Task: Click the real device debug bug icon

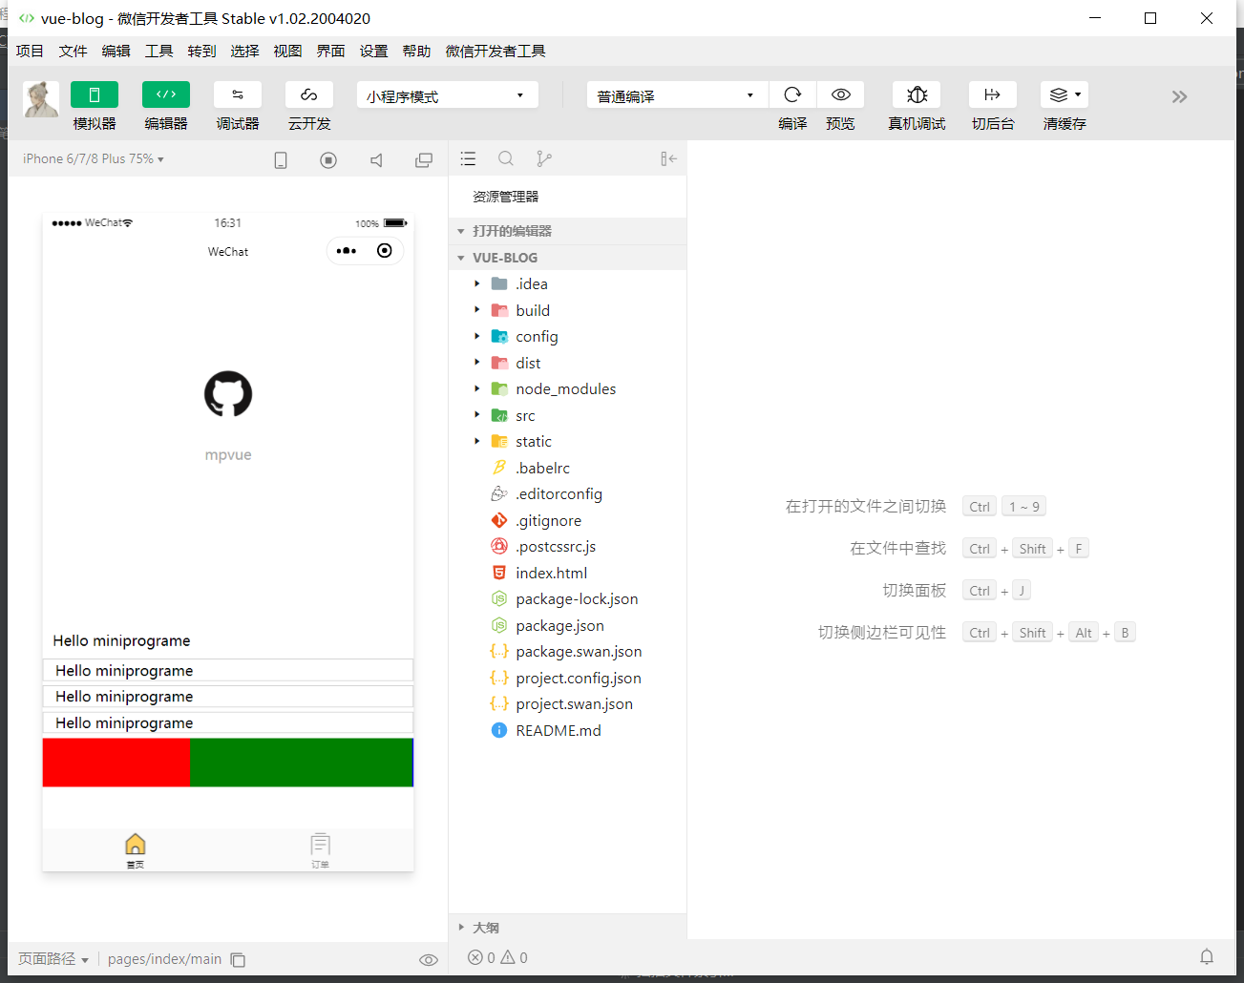Action: pos(917,94)
